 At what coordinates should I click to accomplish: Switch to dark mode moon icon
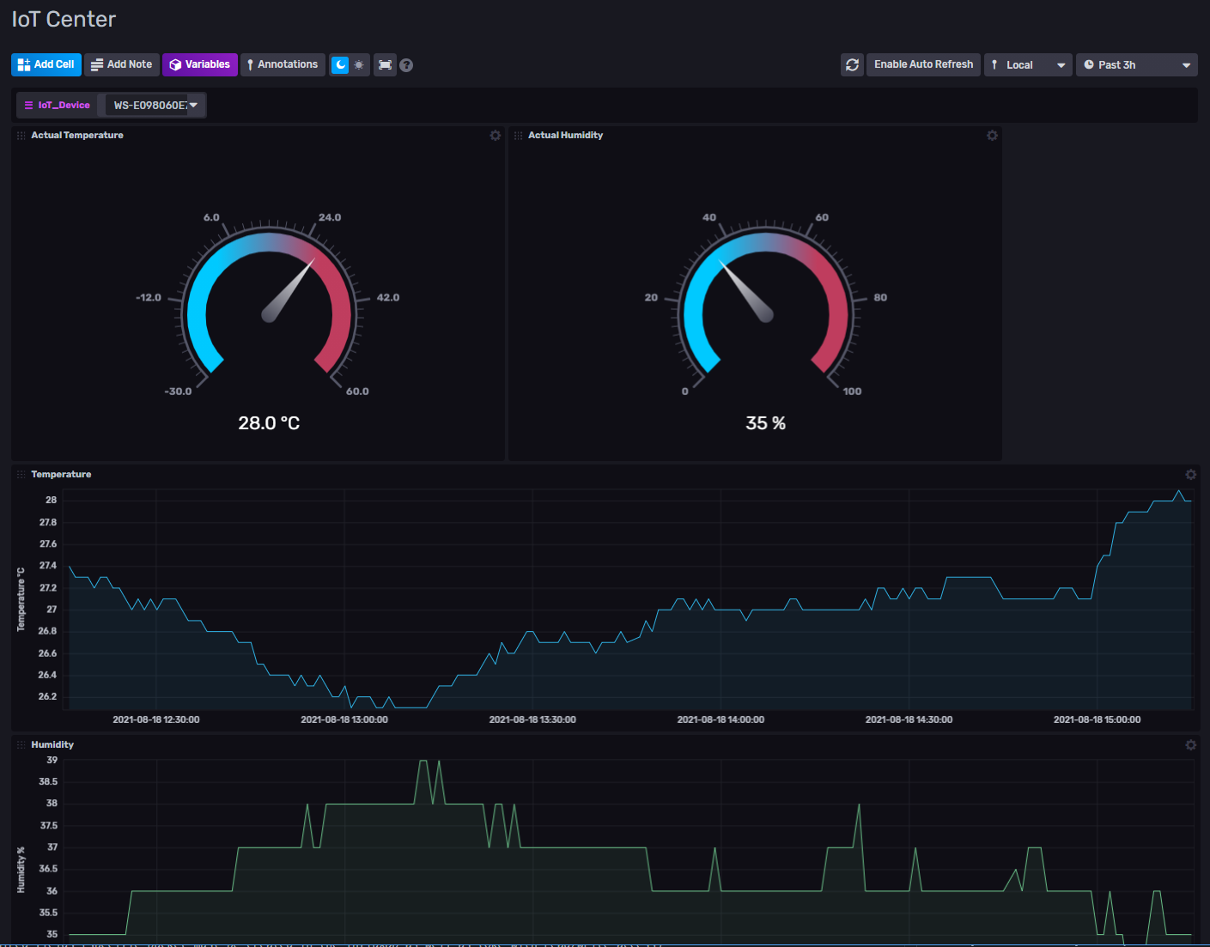coord(340,64)
